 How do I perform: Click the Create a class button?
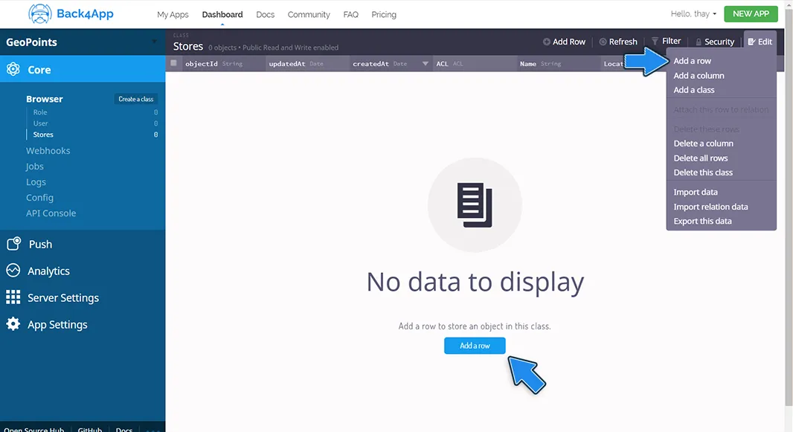pos(135,99)
